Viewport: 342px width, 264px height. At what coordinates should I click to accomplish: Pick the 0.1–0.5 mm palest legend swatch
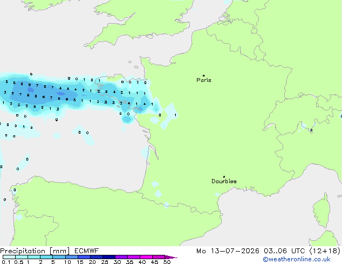[9, 257]
